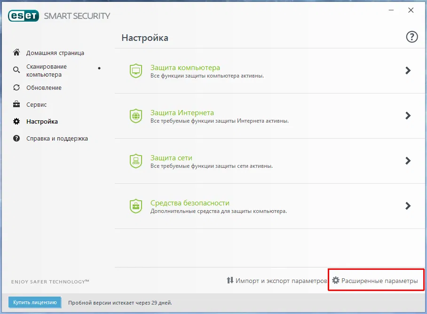Click the dot indicator next to Сканирование компьютера

pyautogui.click(x=99, y=68)
